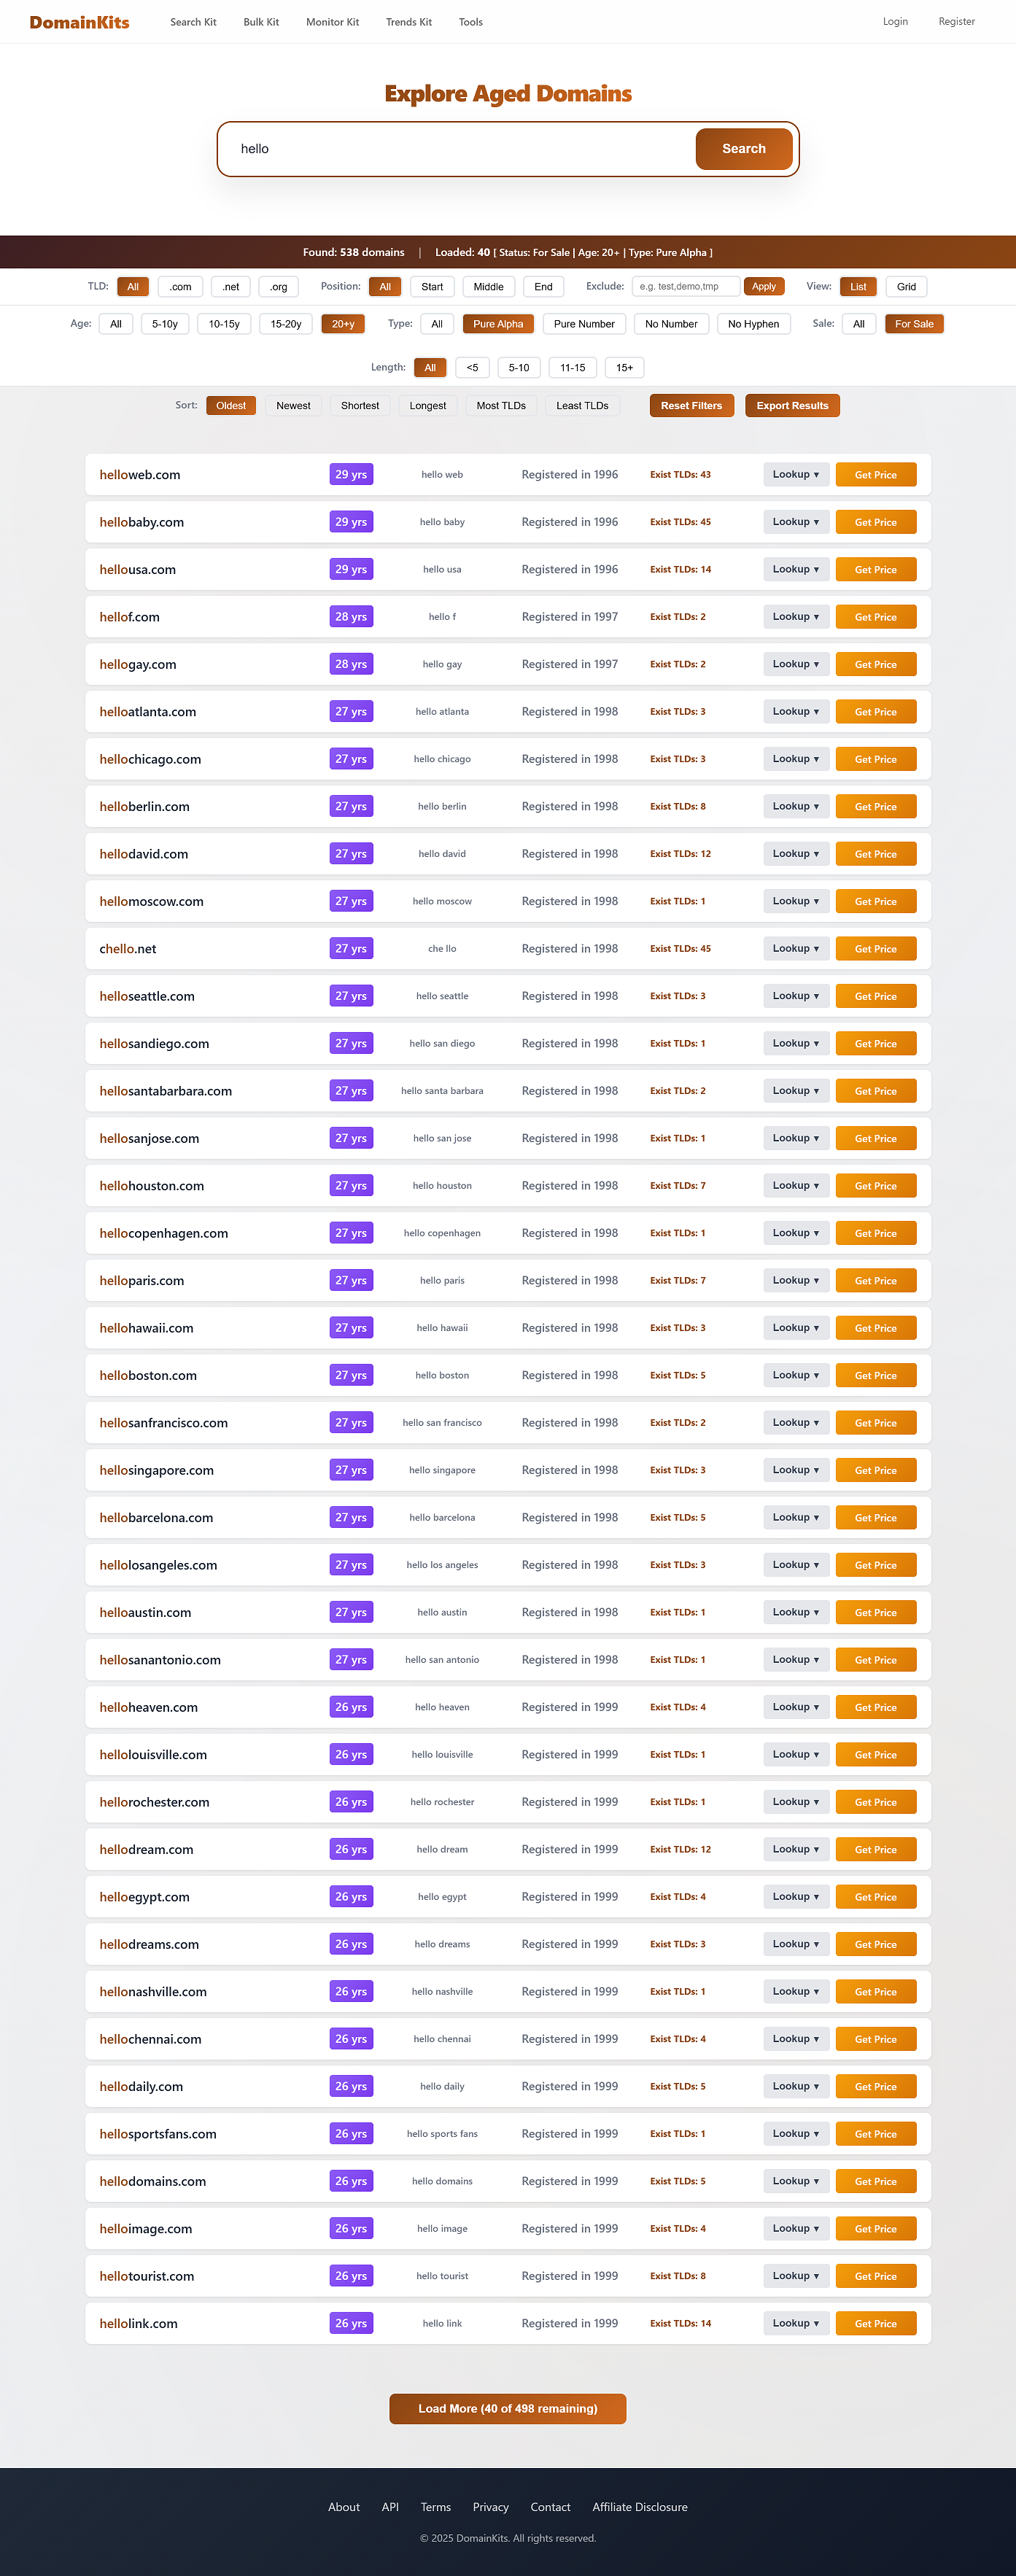Select the .net TLD filter
This screenshot has height=2576, width=1016.
[230, 286]
